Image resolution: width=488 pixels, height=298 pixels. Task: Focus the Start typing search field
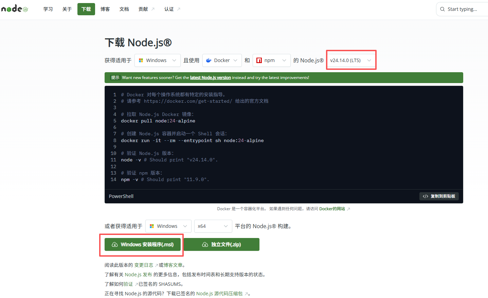[462, 9]
